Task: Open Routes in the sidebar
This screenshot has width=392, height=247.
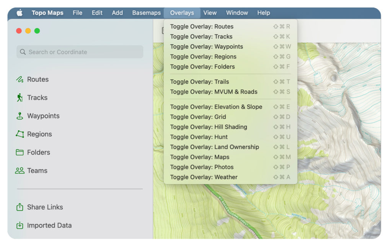Action: point(38,79)
